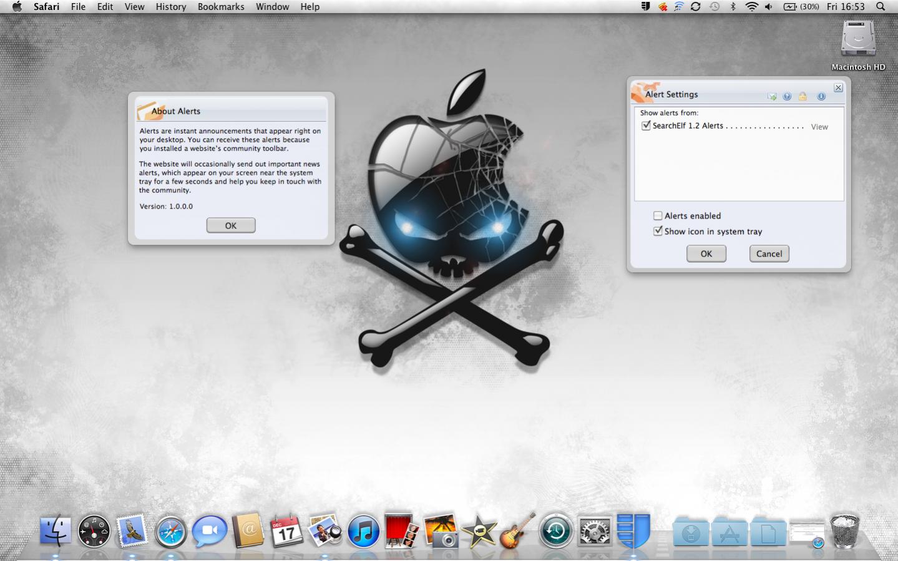Launch iMovie from the Dock
Viewport: 898px width, 561px height.
coord(479,531)
